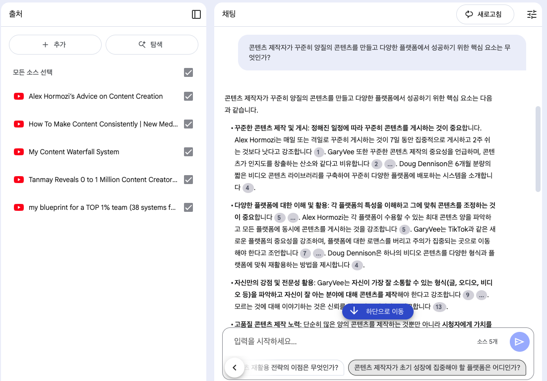
Task: Click the send message arrow icon
Action: pyautogui.click(x=519, y=342)
